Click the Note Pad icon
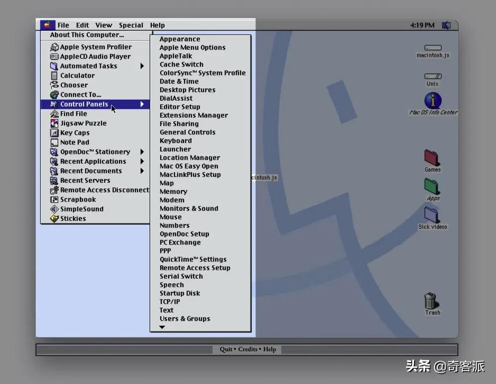The height and width of the screenshot is (384, 496). click(55, 142)
